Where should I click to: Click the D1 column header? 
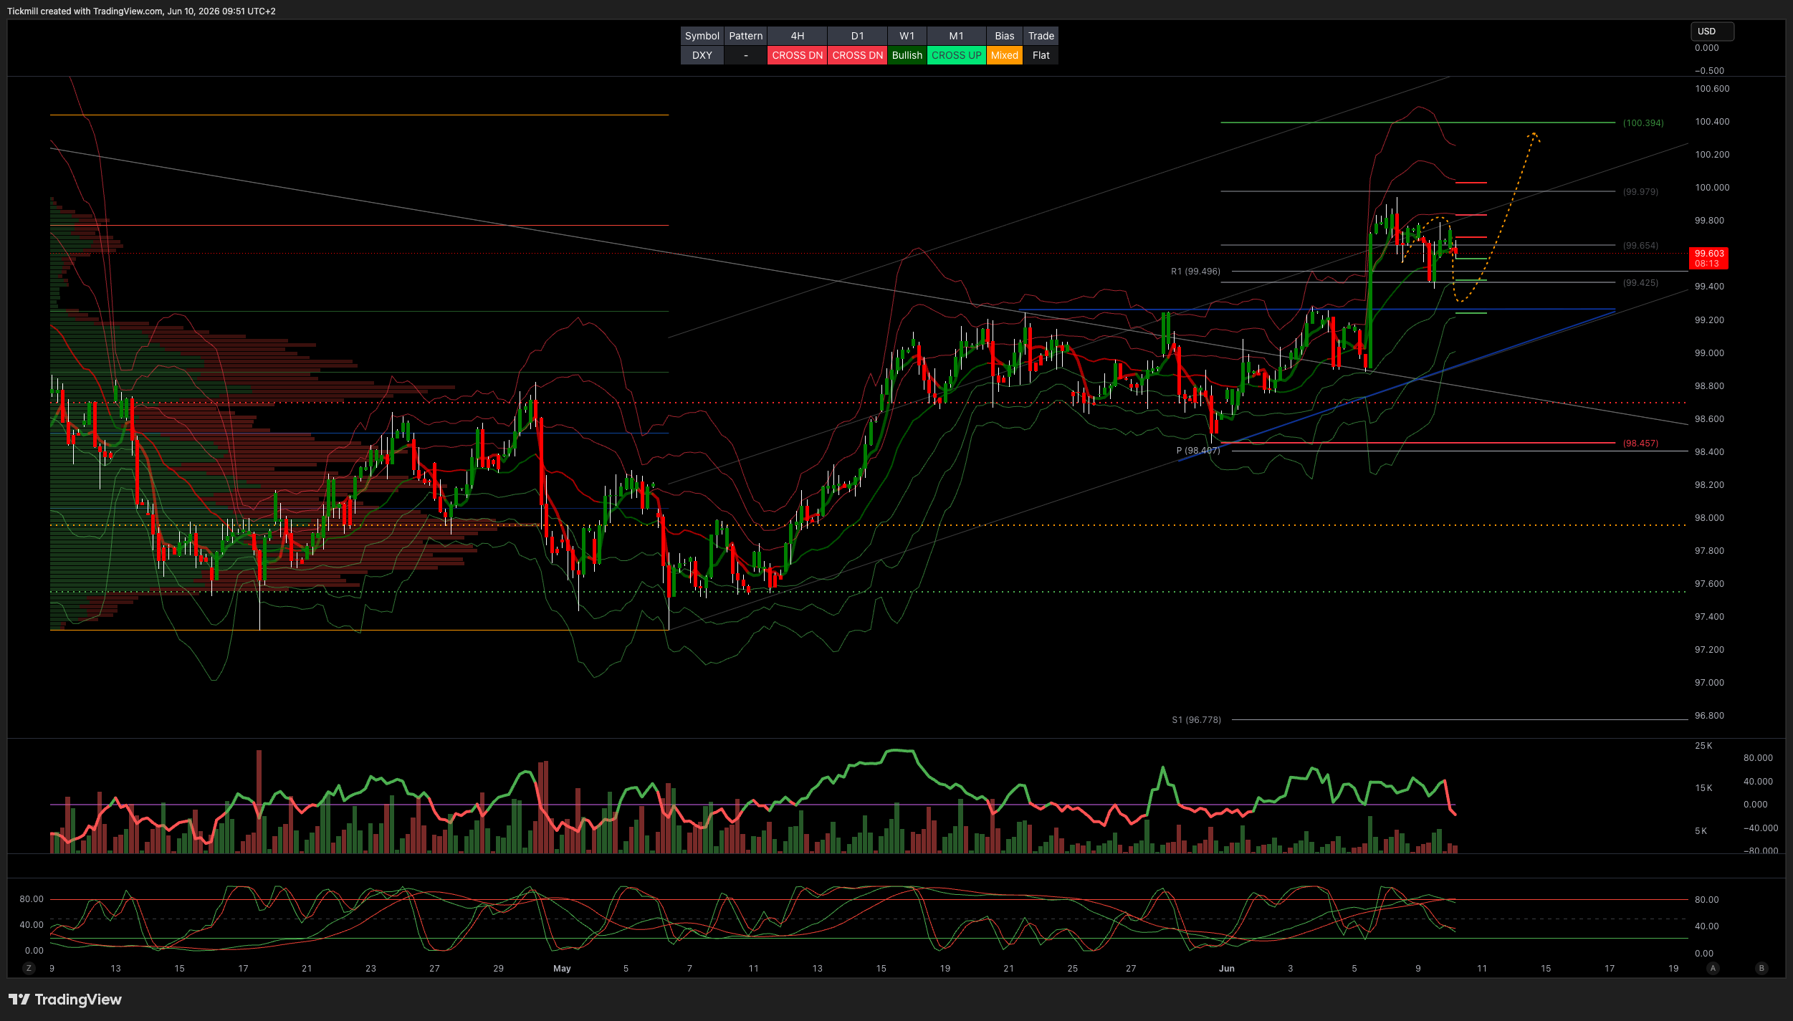pyautogui.click(x=857, y=36)
